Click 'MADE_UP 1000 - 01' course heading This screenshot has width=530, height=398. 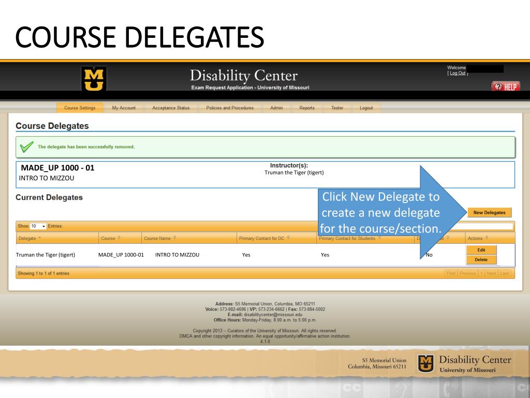pos(57,168)
